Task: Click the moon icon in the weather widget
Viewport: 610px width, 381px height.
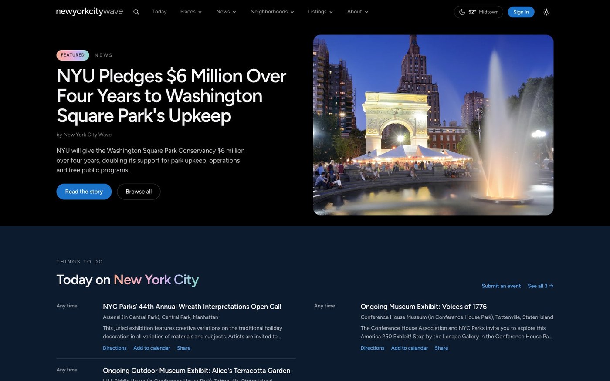Action: (x=462, y=12)
